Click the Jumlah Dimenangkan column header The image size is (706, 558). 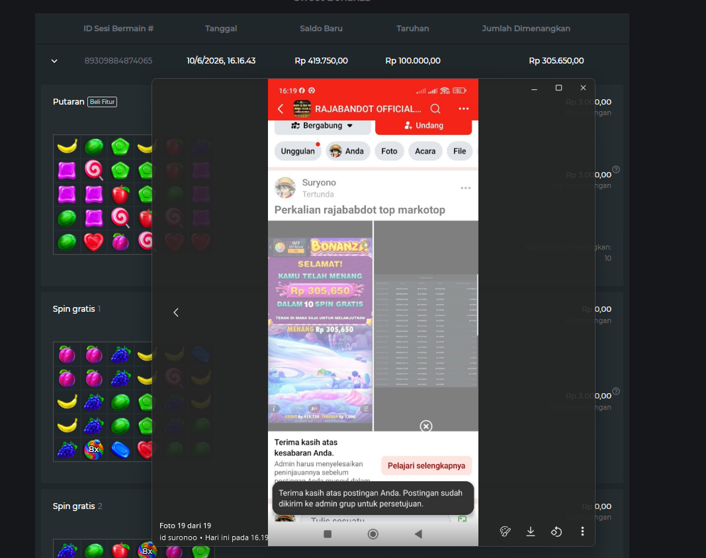click(x=526, y=28)
